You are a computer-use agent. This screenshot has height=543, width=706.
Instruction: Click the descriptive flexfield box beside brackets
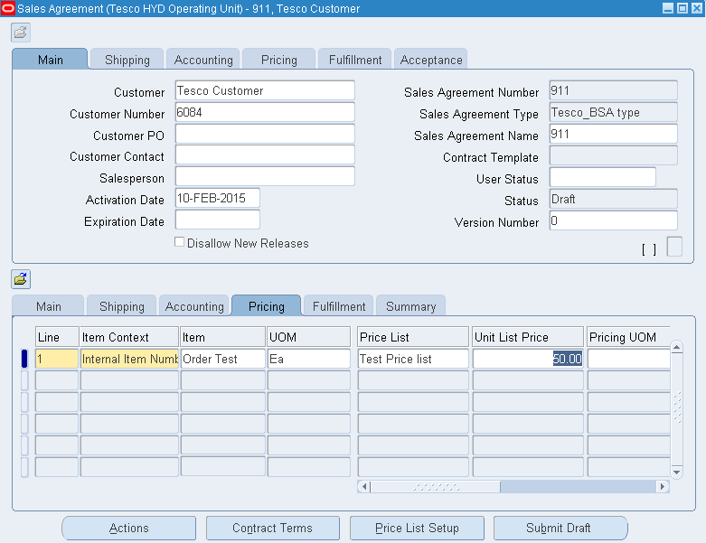(674, 247)
